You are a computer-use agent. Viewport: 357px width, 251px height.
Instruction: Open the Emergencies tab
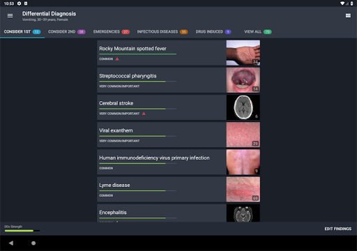112,32
